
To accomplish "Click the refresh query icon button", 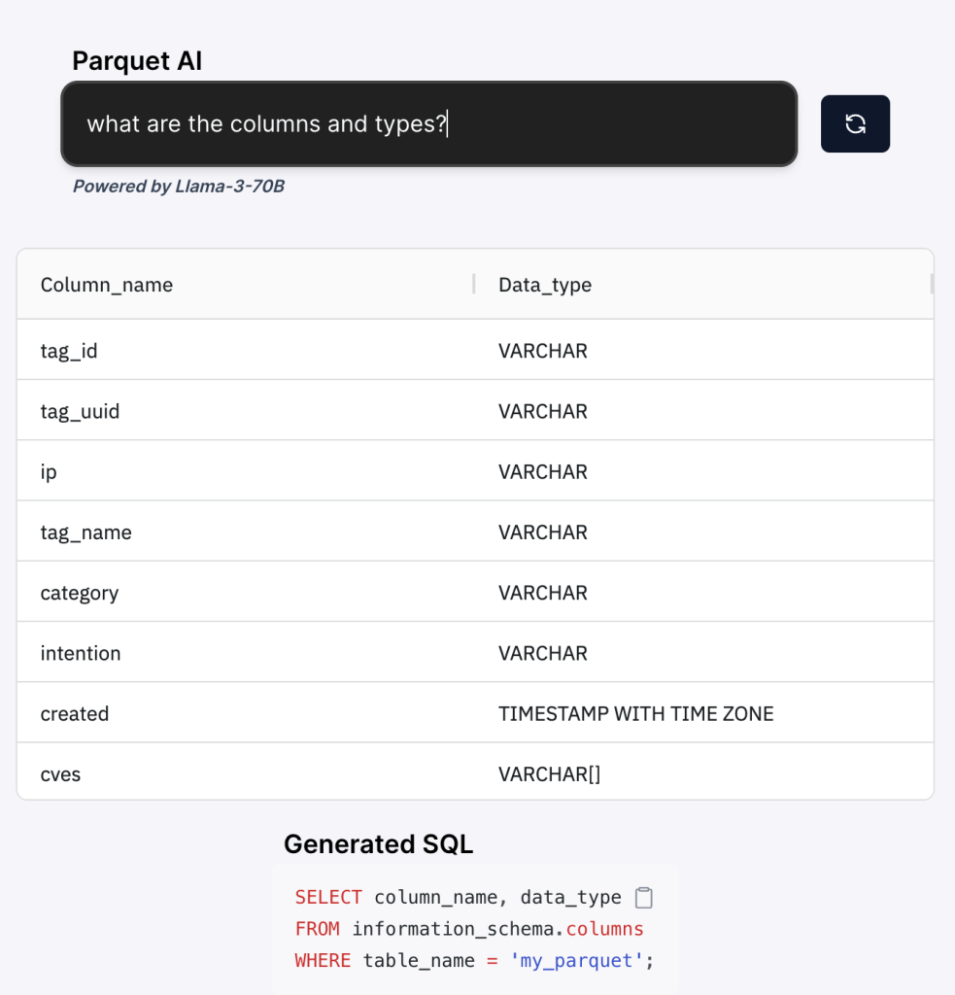I will 855,123.
